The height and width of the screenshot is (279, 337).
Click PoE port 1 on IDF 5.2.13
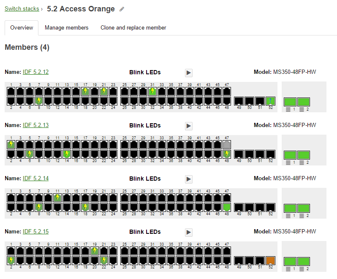click(x=11, y=144)
